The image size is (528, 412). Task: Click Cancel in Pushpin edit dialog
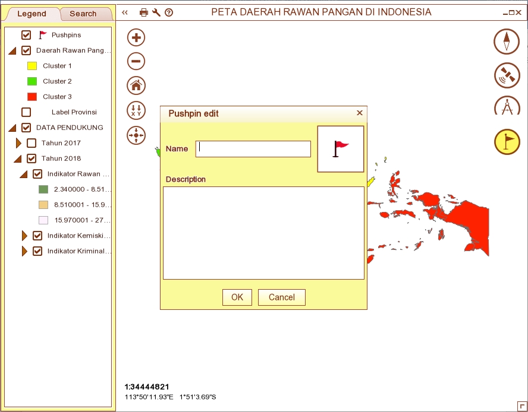281,297
